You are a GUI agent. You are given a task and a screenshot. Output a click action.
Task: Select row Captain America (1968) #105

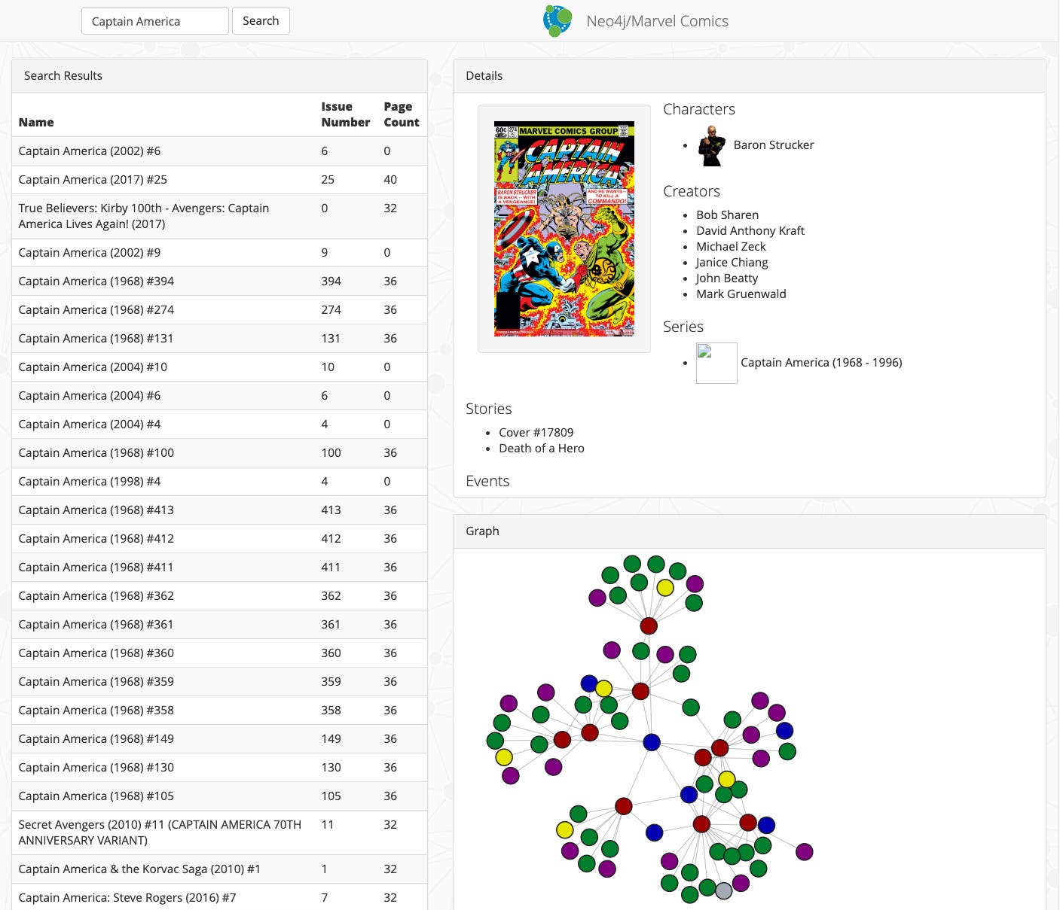219,796
